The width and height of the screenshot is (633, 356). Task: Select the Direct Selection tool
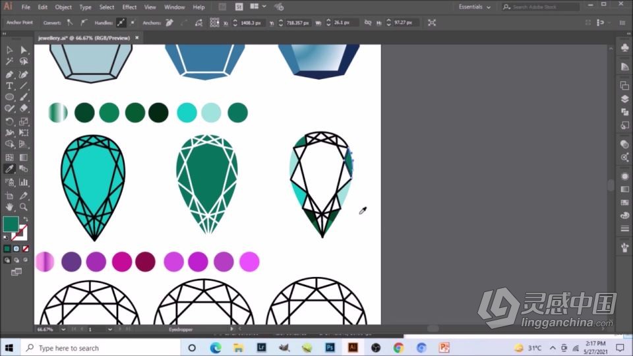[x=24, y=50]
